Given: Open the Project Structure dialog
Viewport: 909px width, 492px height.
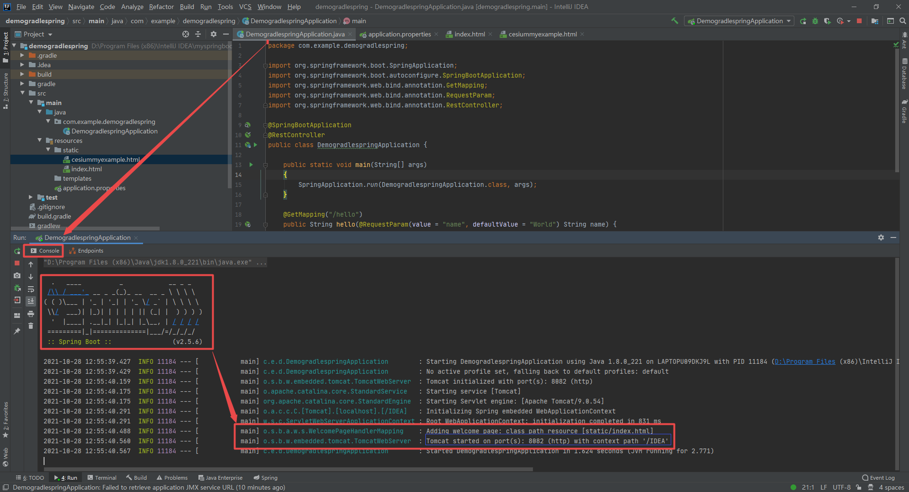Looking at the screenshot, I should (875, 21).
